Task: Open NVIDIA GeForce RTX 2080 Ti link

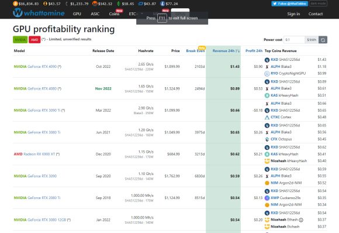Action: pyautogui.click(x=37, y=198)
